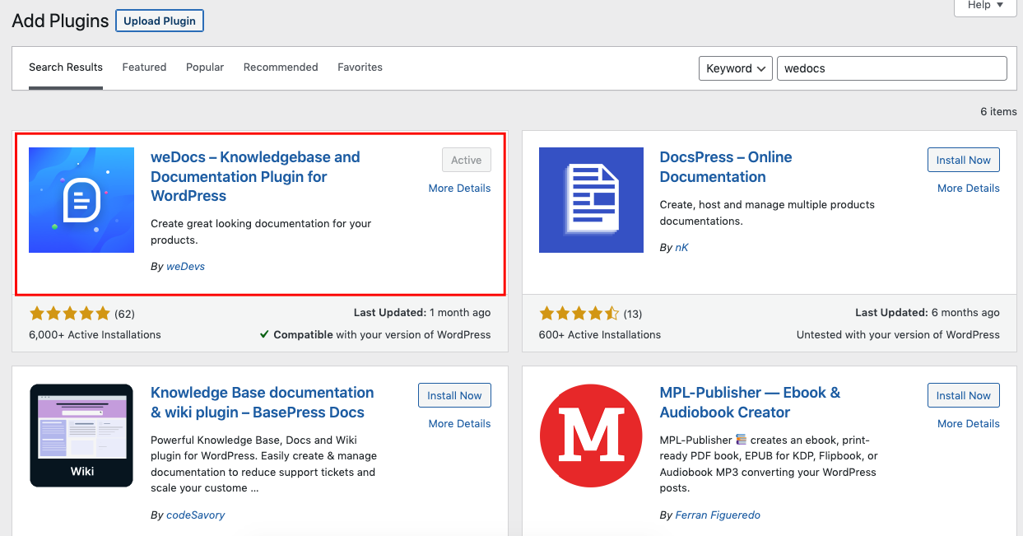Click "Last Updated: 6 months ago" text
This screenshot has height=536, width=1023.
(928, 313)
